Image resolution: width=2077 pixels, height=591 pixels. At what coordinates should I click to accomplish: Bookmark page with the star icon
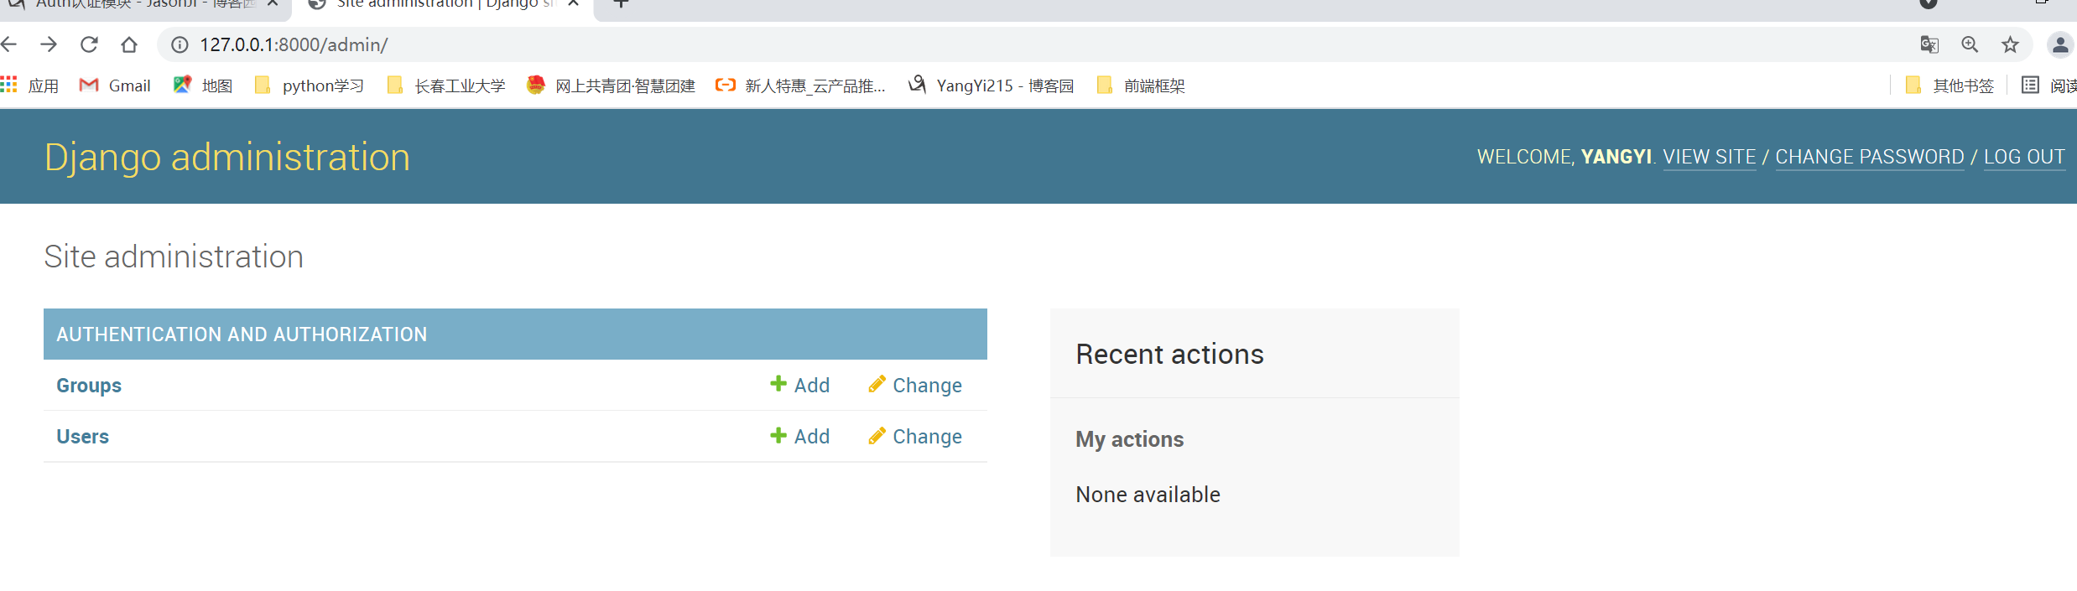(2010, 44)
